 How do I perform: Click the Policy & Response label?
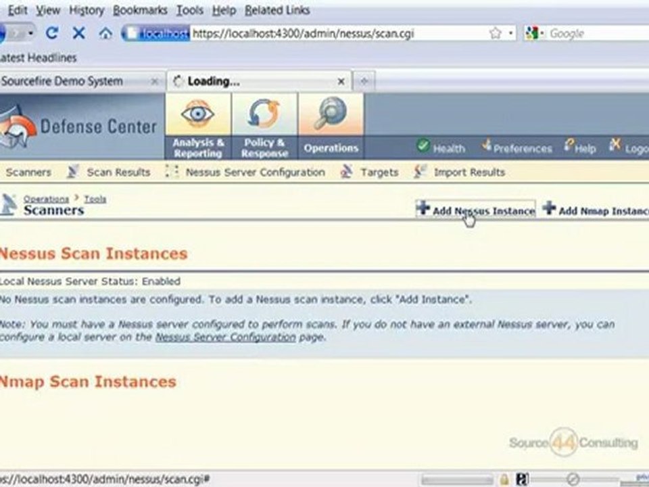264,148
